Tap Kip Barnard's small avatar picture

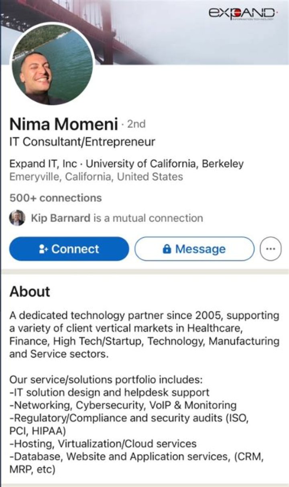[17, 218]
